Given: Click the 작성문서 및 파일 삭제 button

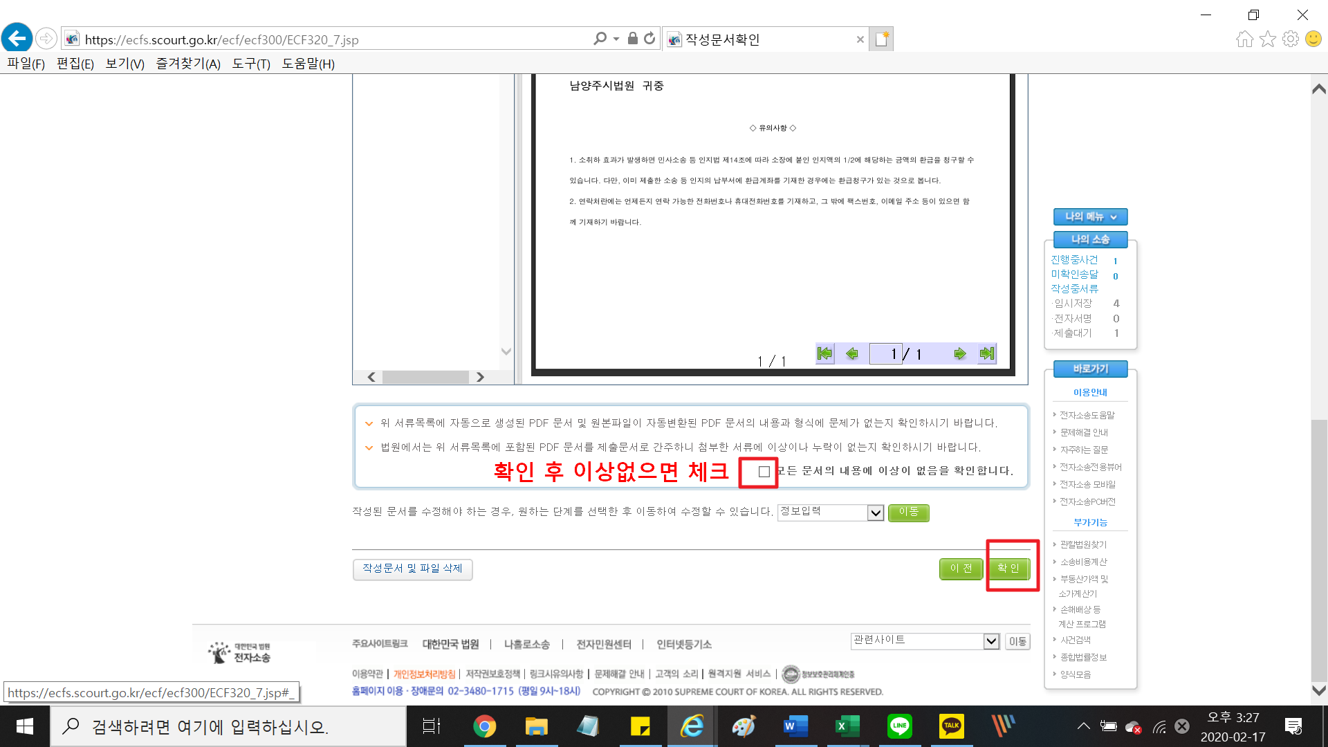Looking at the screenshot, I should click(x=412, y=569).
